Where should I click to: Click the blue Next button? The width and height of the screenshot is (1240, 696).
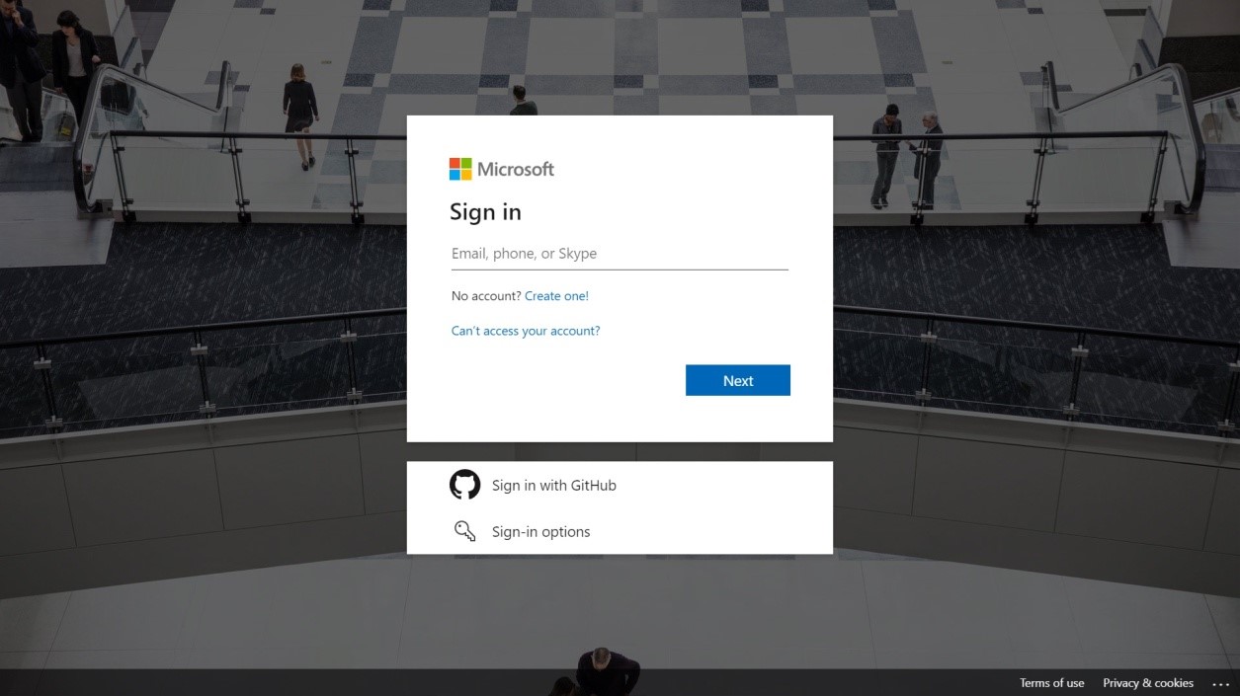coord(738,380)
